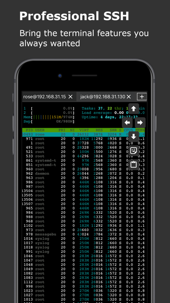170x303 pixels.
Task: Select process row PID 521
Action: point(83,151)
